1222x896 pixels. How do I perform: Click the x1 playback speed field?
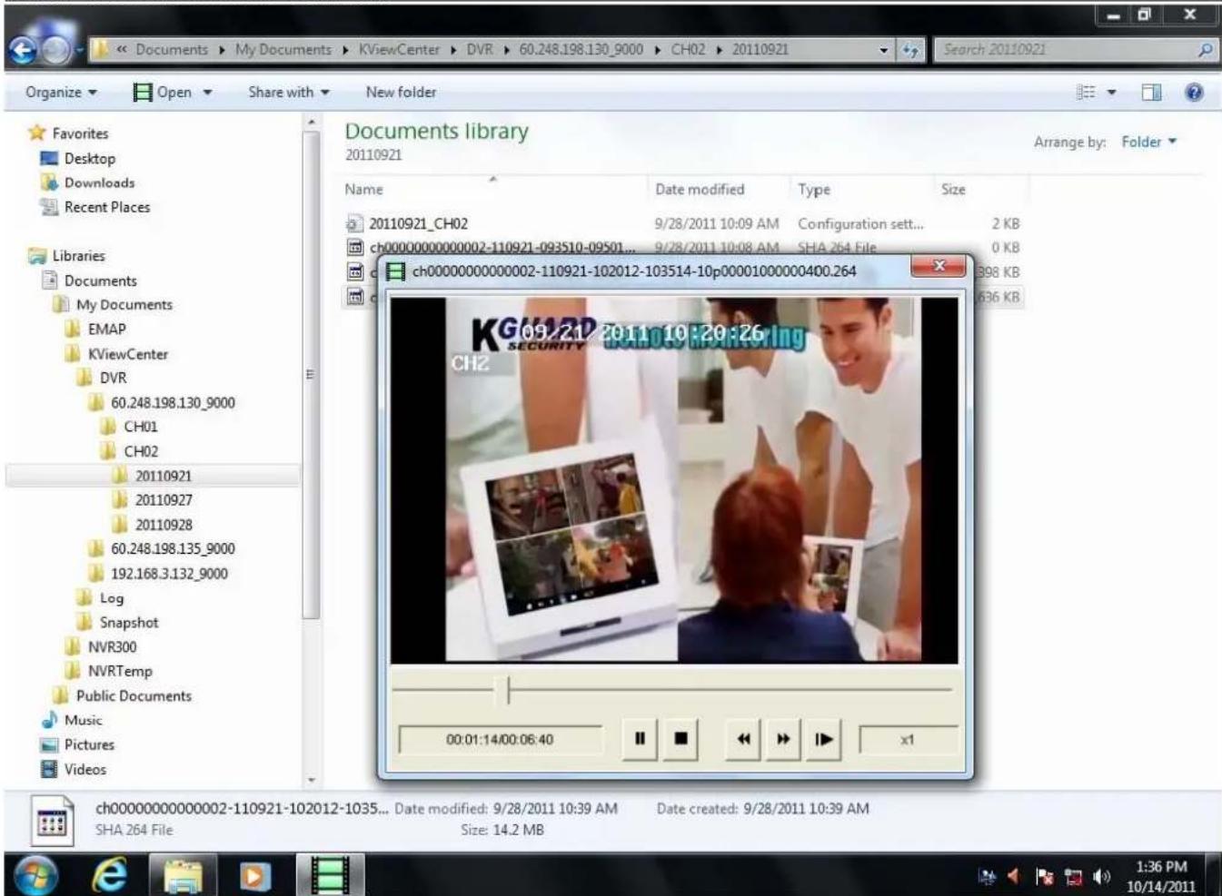pyautogui.click(x=907, y=740)
